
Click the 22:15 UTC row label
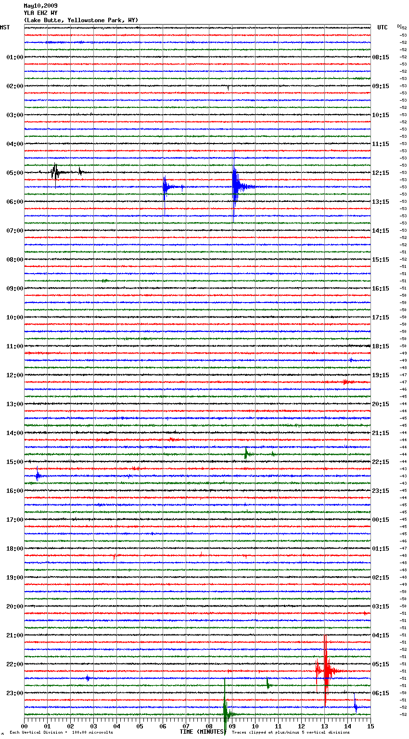[x=381, y=462]
